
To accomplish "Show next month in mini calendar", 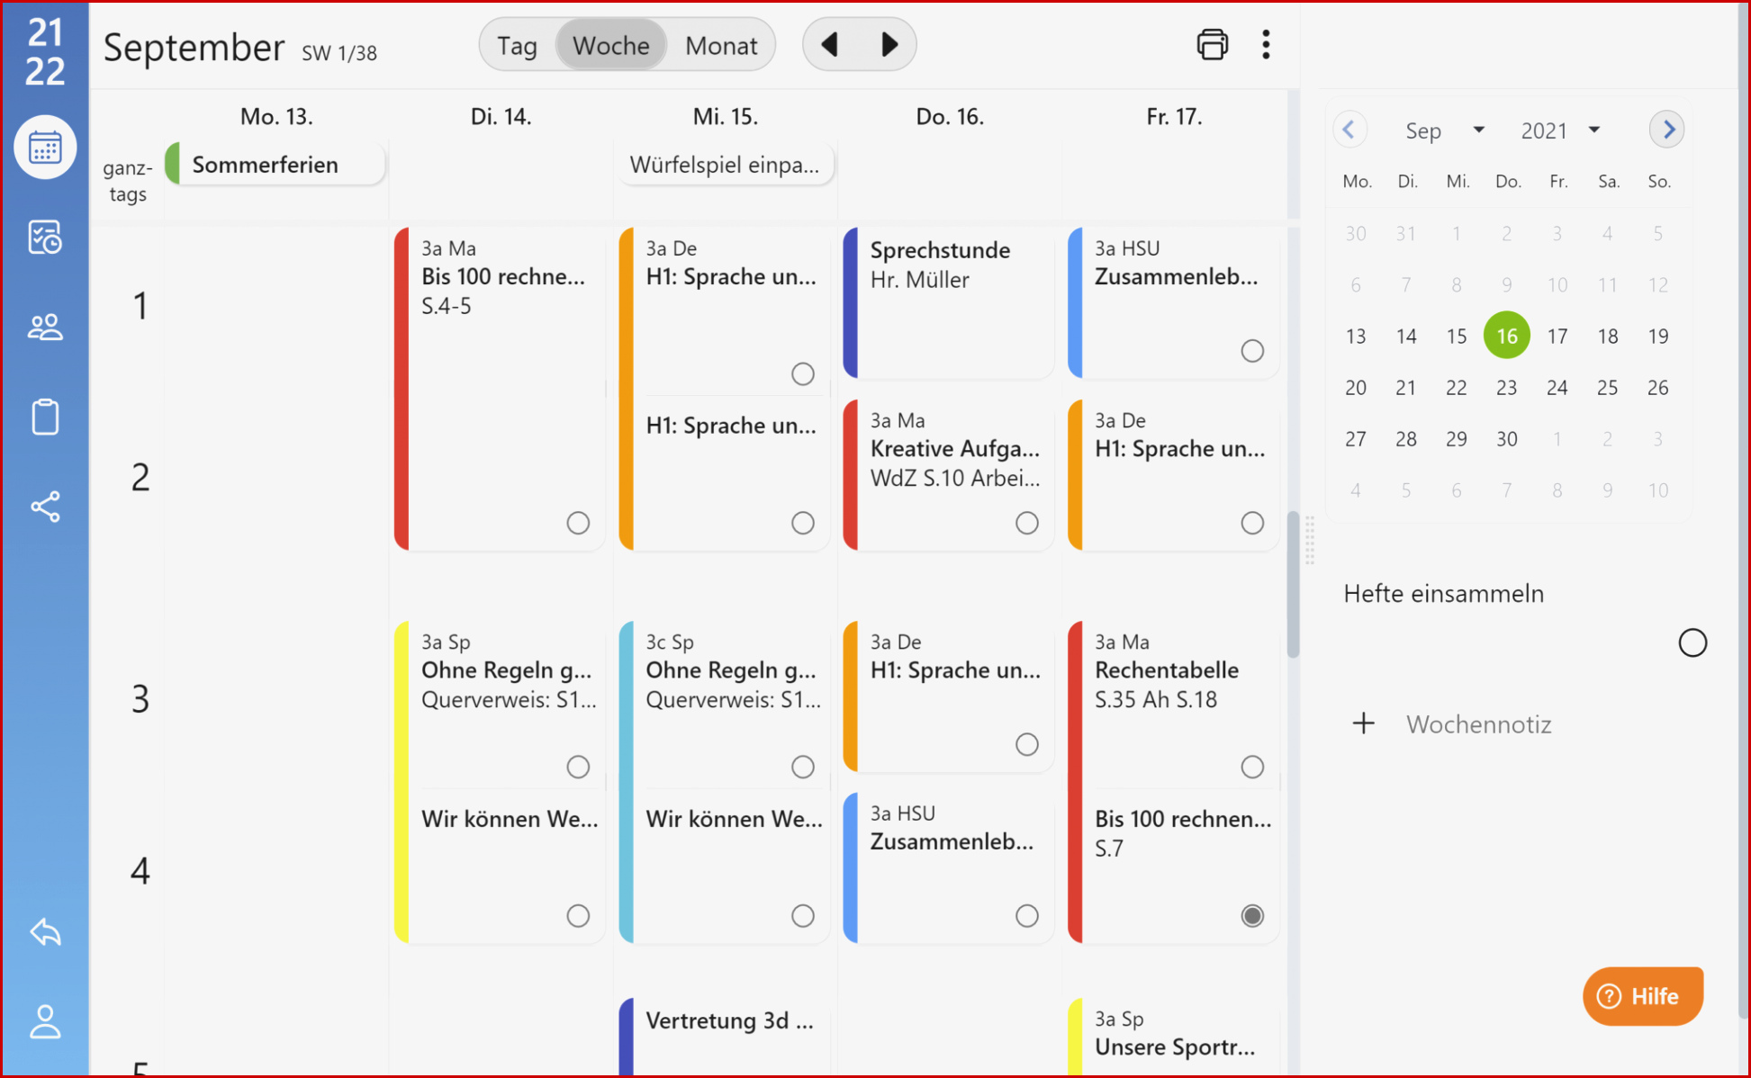I will [x=1667, y=130].
